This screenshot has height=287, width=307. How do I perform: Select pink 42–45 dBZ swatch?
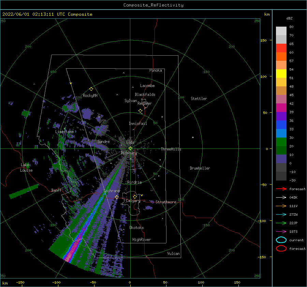pyautogui.click(x=281, y=99)
